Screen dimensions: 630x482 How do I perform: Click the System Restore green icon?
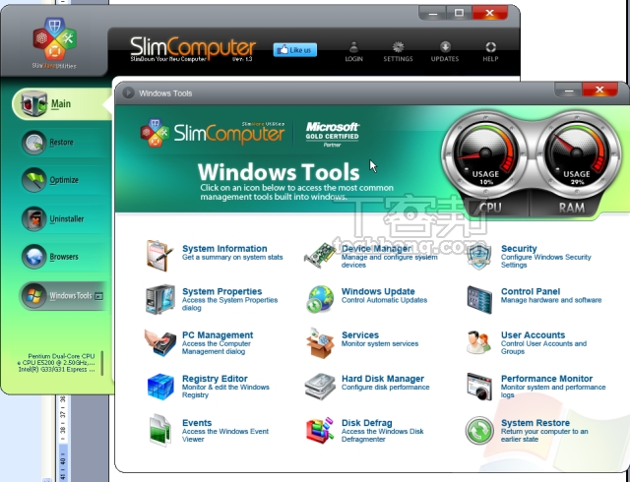(479, 429)
